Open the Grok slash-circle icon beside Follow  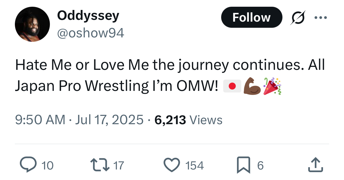[x=298, y=18]
